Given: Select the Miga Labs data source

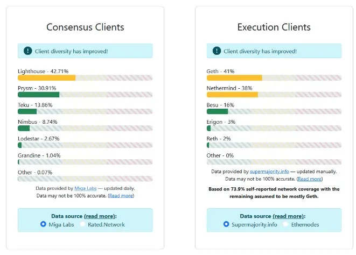Looking at the screenshot, I should [x=44, y=224].
